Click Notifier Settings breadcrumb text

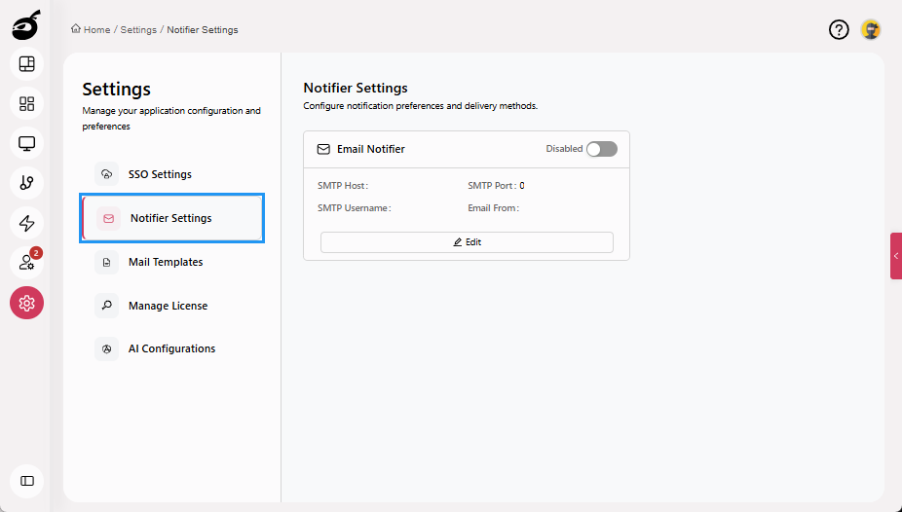[x=203, y=30]
